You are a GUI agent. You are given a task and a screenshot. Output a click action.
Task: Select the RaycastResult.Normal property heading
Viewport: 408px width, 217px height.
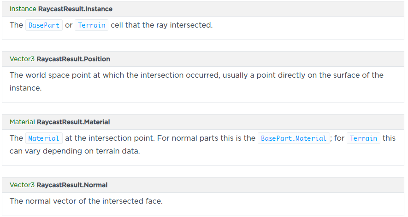click(x=72, y=185)
